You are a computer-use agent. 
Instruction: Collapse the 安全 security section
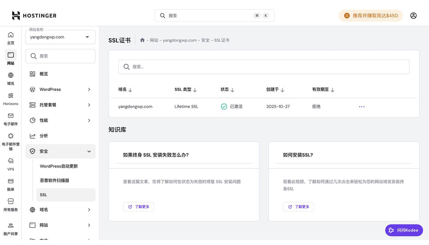click(60, 151)
